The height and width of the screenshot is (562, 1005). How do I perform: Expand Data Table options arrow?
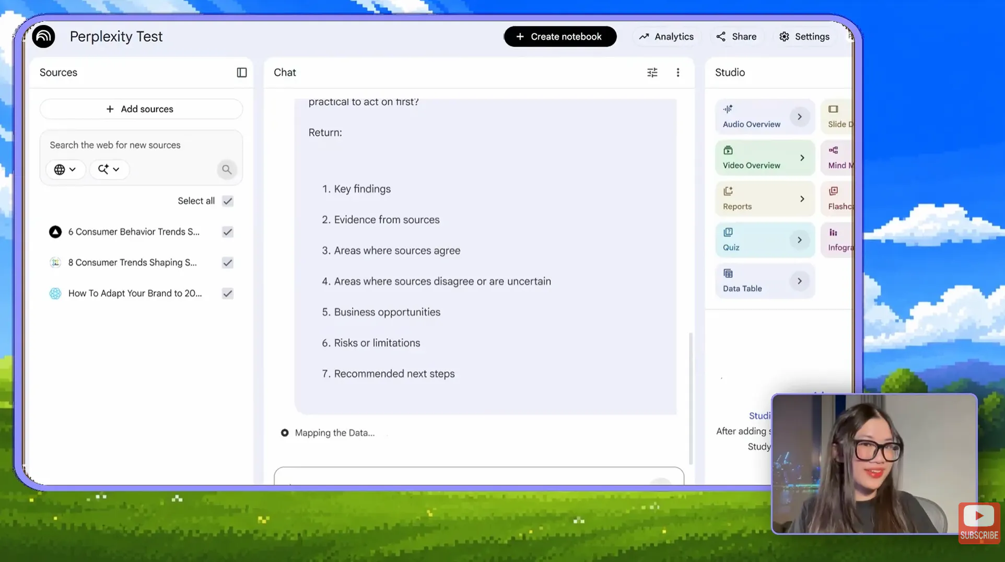(x=799, y=281)
